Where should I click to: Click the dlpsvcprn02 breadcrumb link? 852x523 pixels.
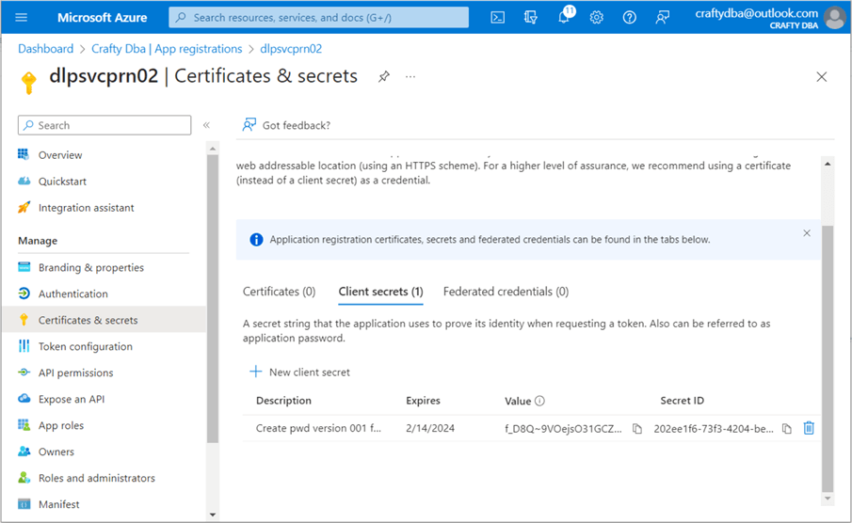291,49
